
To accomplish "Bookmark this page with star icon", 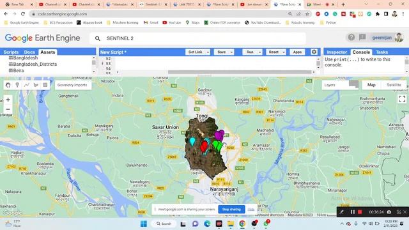I will click(307, 14).
